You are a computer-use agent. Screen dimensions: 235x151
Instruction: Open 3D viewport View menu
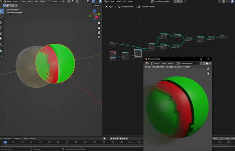[x=23, y=1]
